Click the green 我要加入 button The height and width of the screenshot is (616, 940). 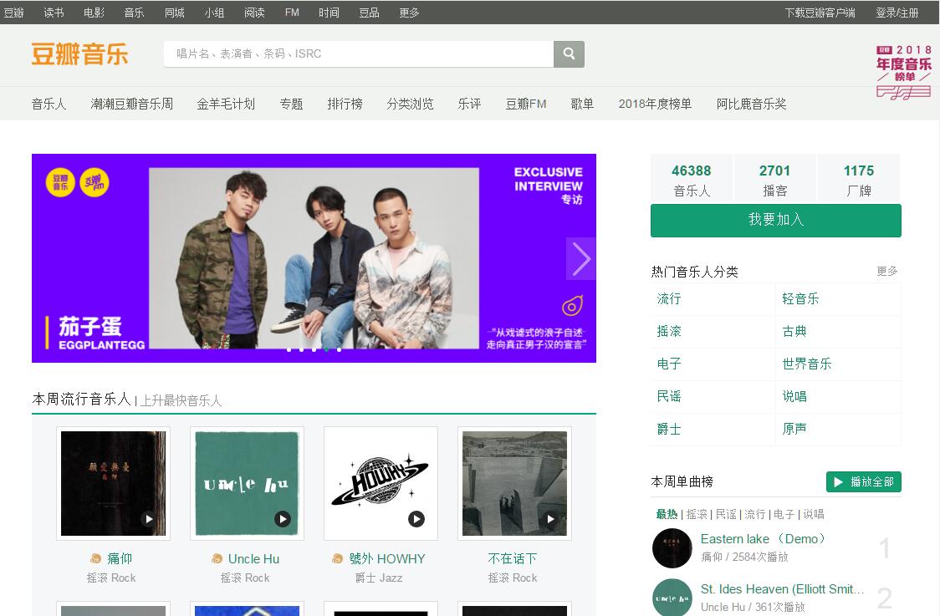point(775,220)
